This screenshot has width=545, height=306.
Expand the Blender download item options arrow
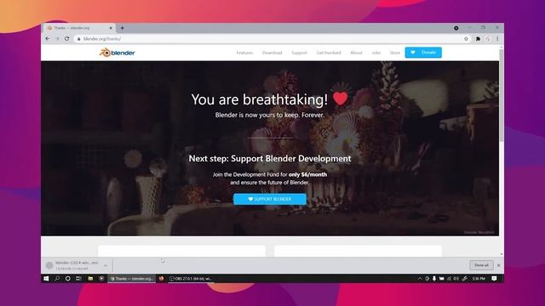pyautogui.click(x=106, y=265)
